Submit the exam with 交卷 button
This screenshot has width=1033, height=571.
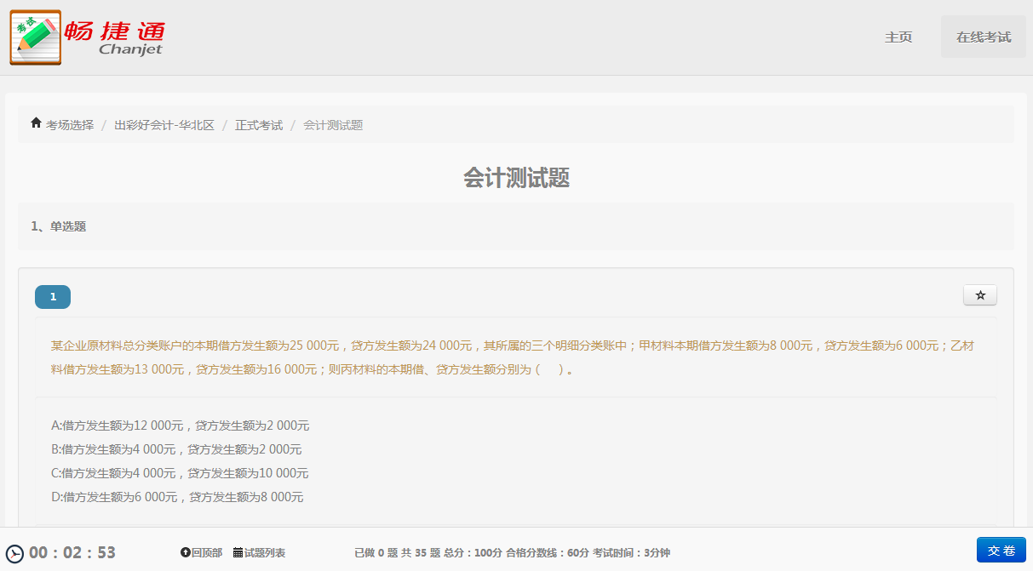[1001, 551]
